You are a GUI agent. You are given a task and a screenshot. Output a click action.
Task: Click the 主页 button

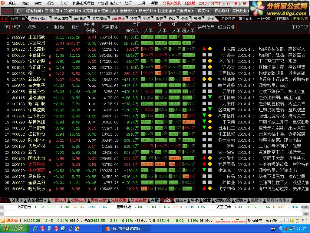coord(19,11)
